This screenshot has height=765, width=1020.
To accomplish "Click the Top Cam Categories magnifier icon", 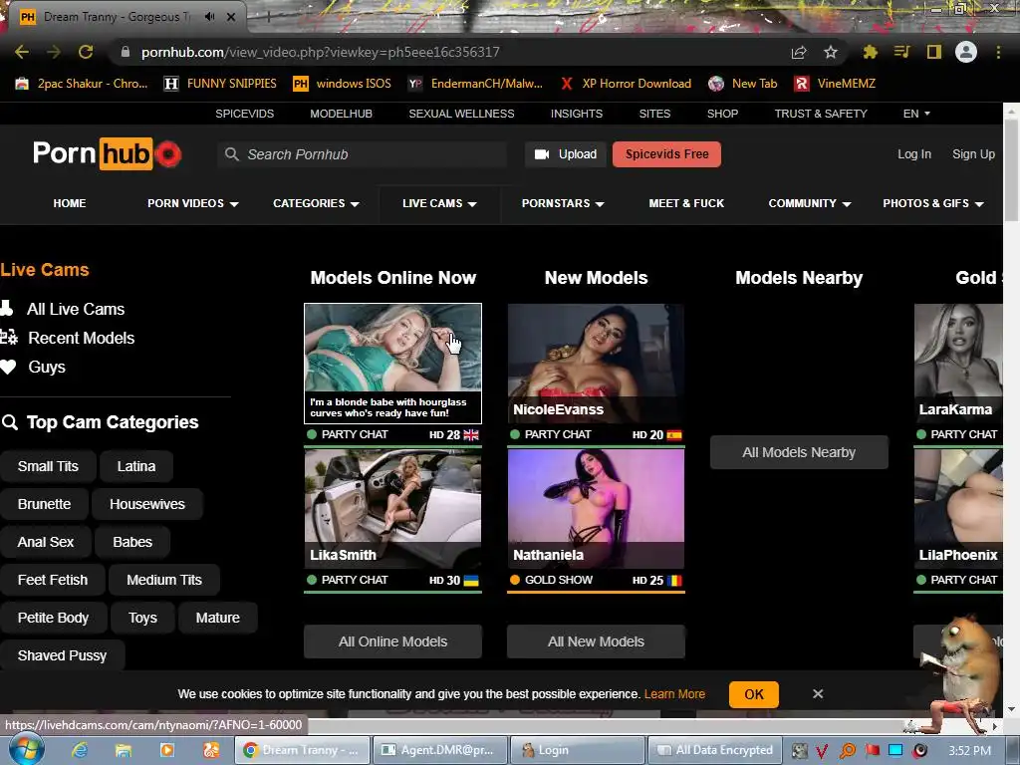I will pos(10,422).
